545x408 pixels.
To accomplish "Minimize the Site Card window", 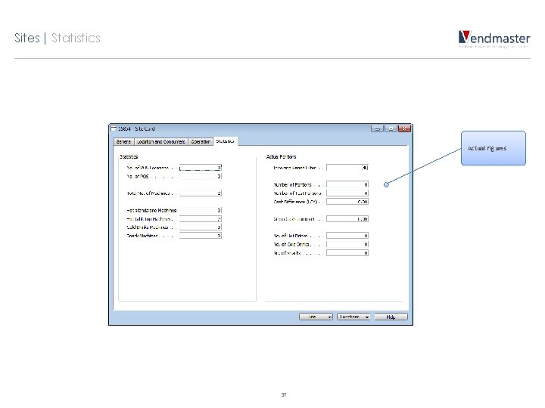I will 377,128.
